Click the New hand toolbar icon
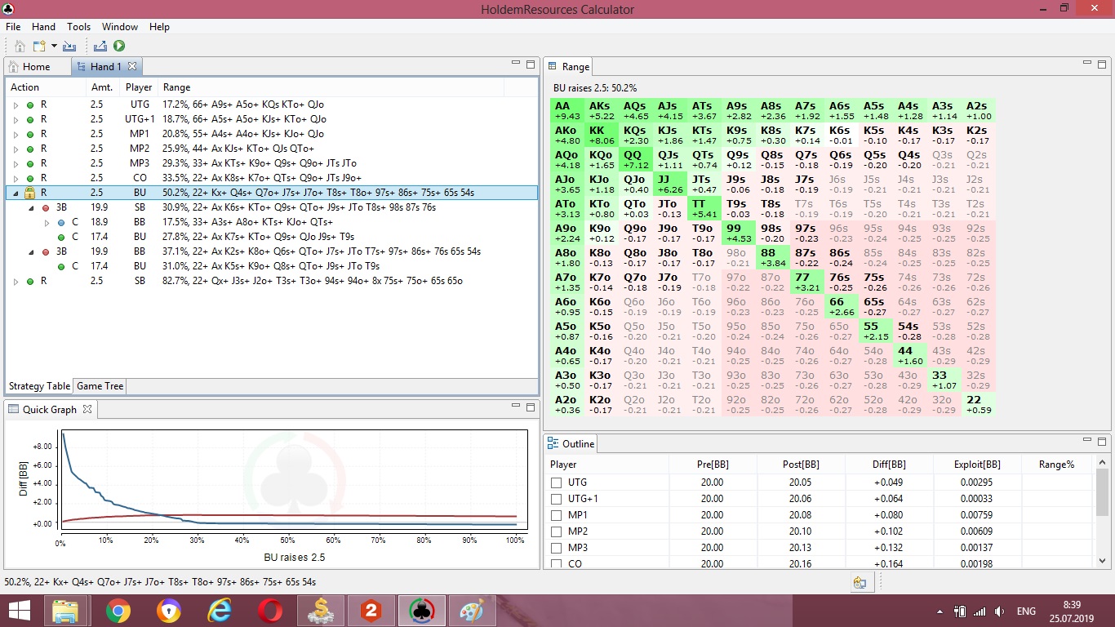 point(38,47)
